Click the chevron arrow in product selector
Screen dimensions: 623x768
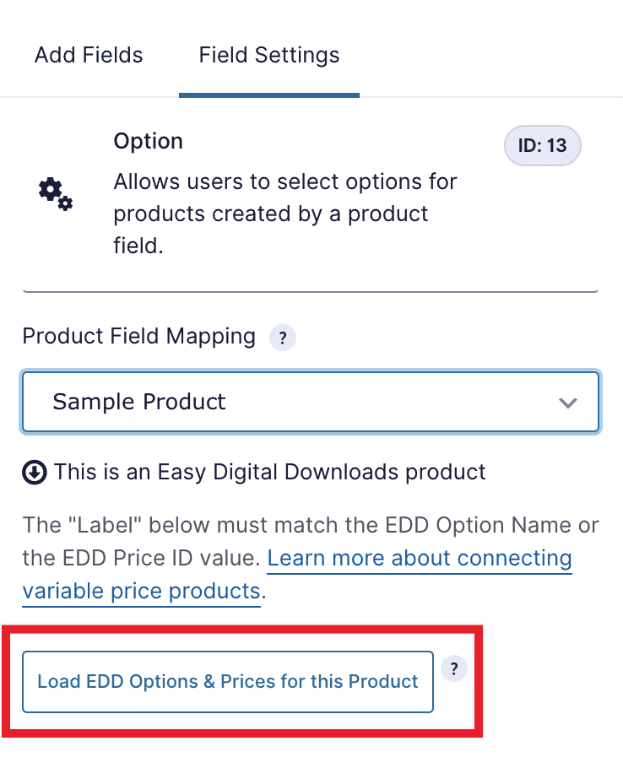click(568, 403)
